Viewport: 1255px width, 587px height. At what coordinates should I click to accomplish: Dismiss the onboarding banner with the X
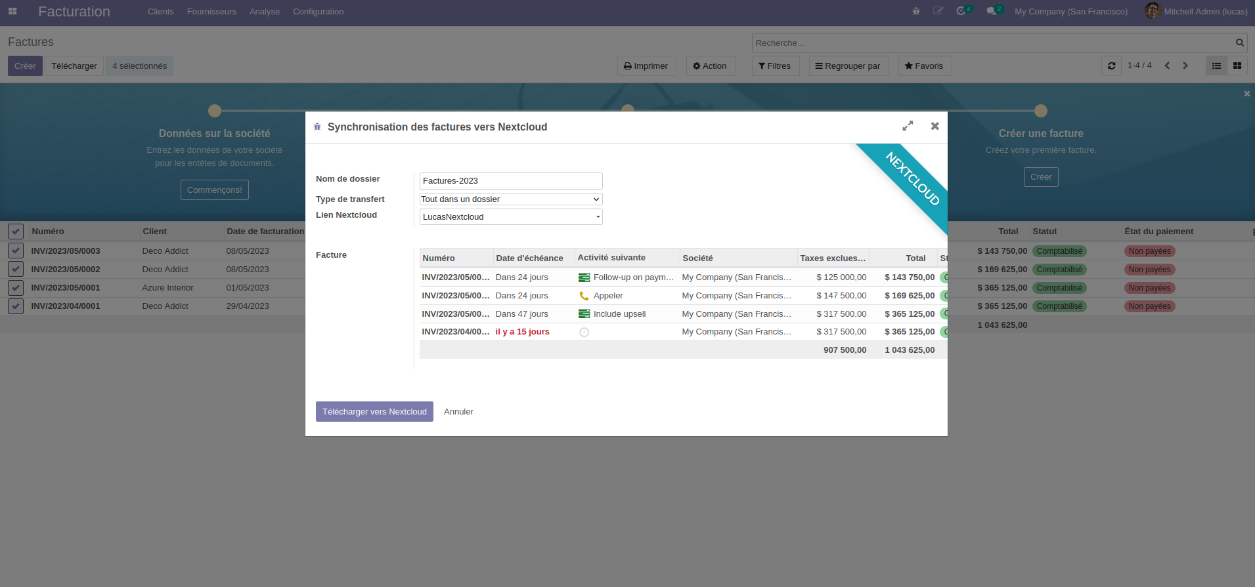coord(1247,94)
